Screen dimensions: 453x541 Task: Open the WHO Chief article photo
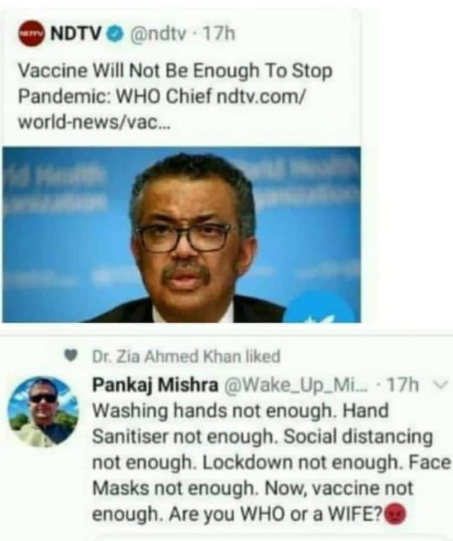pyautogui.click(x=181, y=235)
